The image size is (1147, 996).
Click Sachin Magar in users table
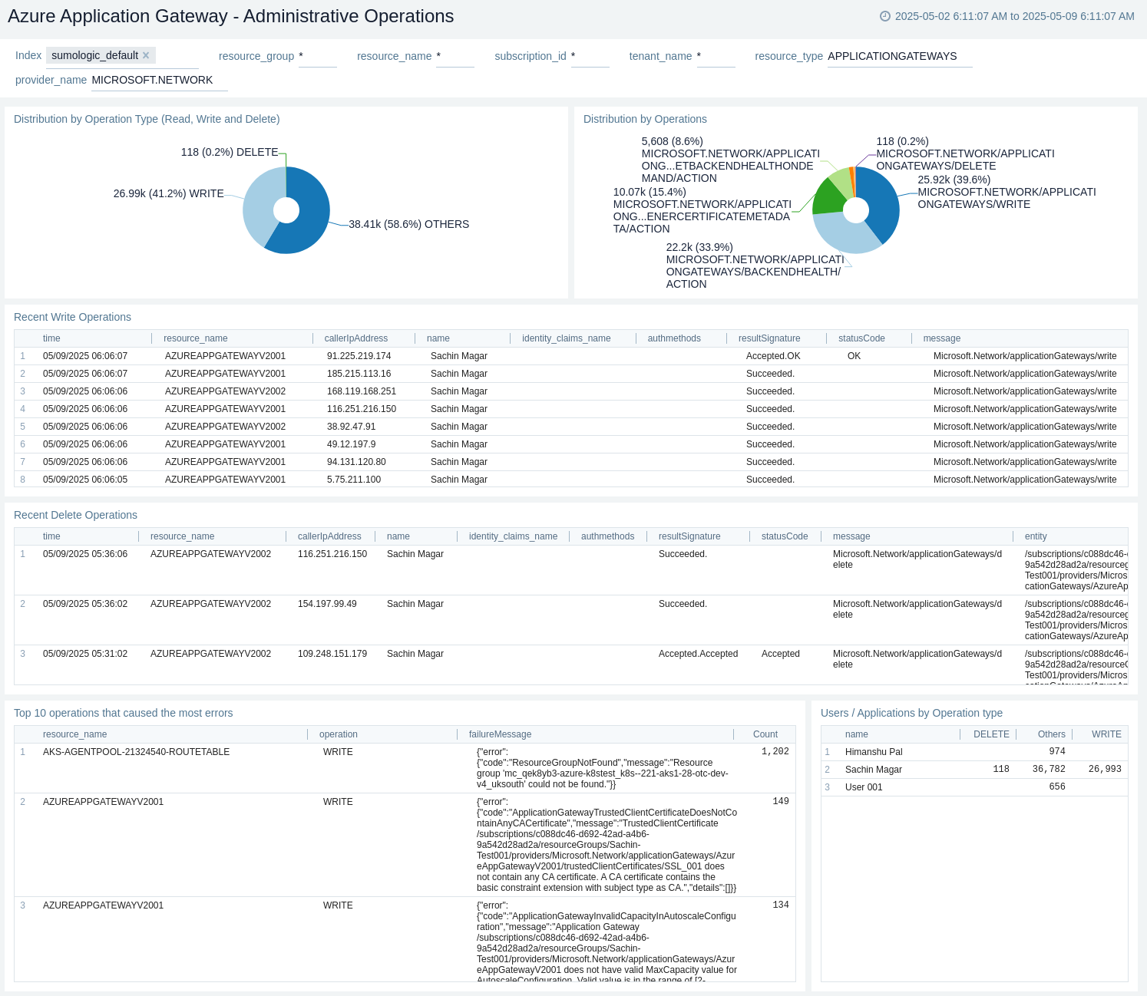[x=874, y=770]
